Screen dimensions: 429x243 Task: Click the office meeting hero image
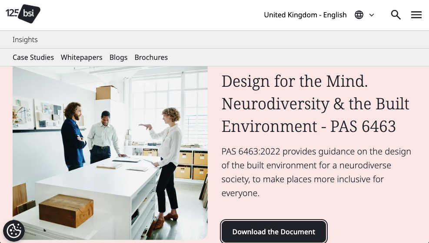click(x=110, y=153)
